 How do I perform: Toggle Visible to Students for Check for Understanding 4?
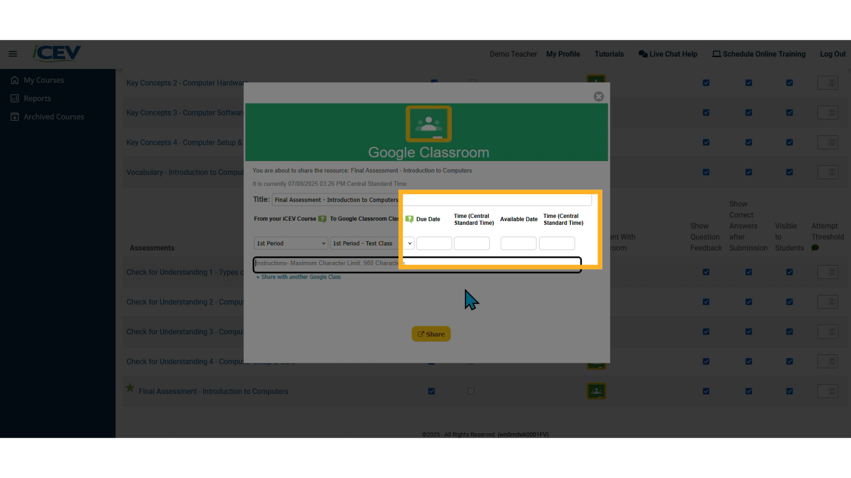pos(789,362)
